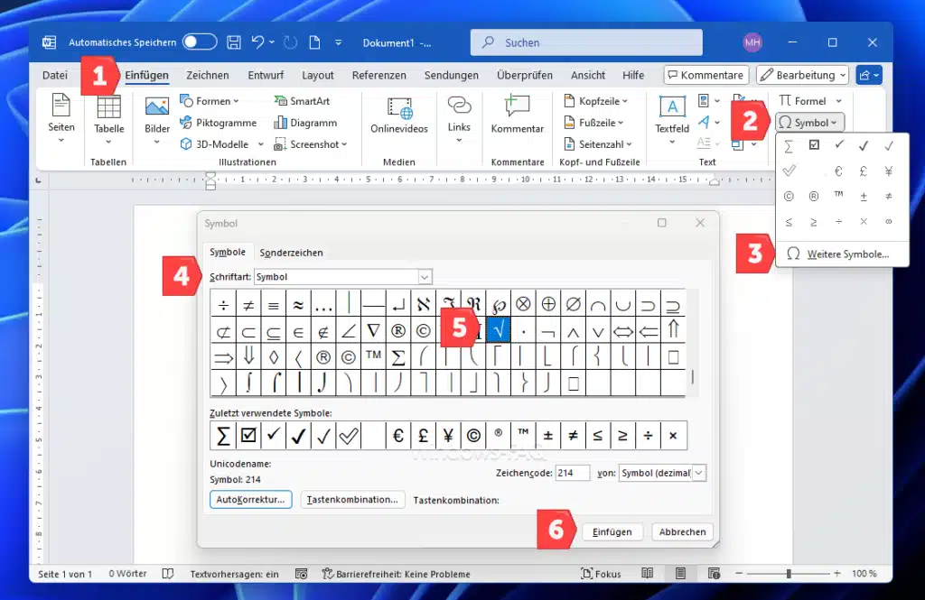
Task: Open the Hilfe tab
Action: pos(633,75)
